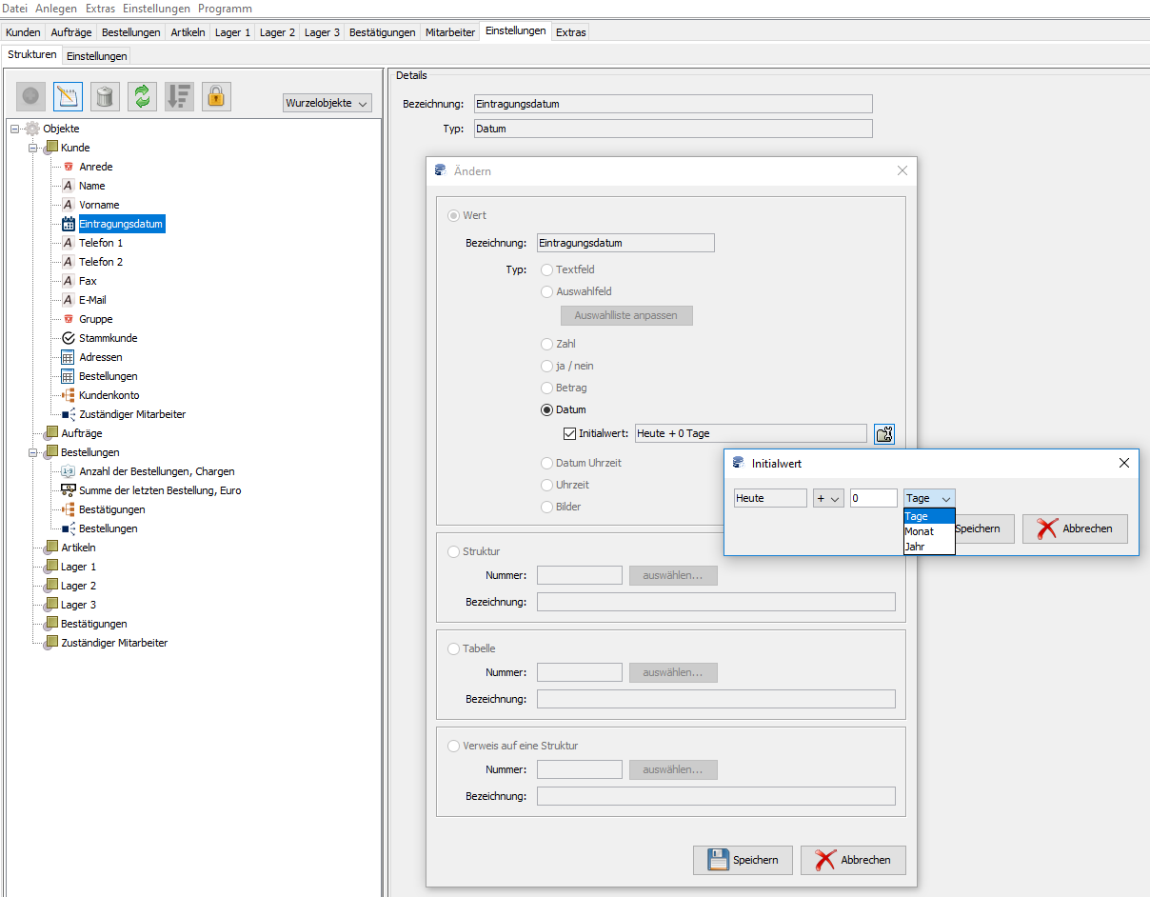Image resolution: width=1150 pixels, height=897 pixels.
Task: Click the table icon beside Adressen
Action: point(69,357)
